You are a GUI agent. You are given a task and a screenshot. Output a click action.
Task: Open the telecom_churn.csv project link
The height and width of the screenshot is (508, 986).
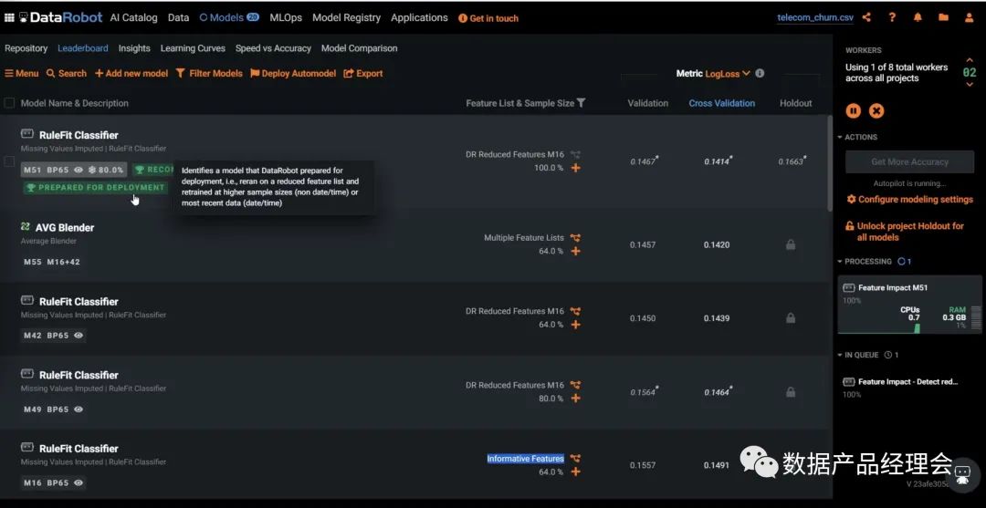click(815, 17)
